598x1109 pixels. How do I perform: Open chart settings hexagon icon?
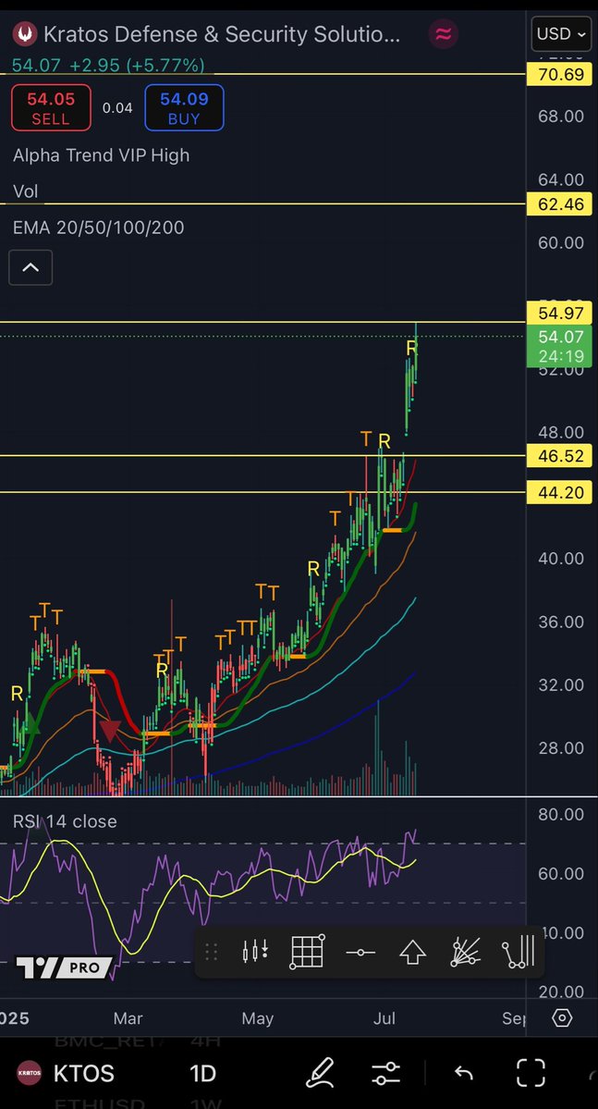(x=562, y=1017)
